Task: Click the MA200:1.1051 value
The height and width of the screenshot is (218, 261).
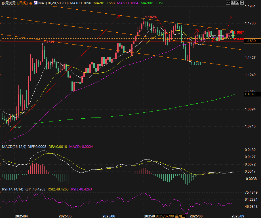Action: point(152,3)
